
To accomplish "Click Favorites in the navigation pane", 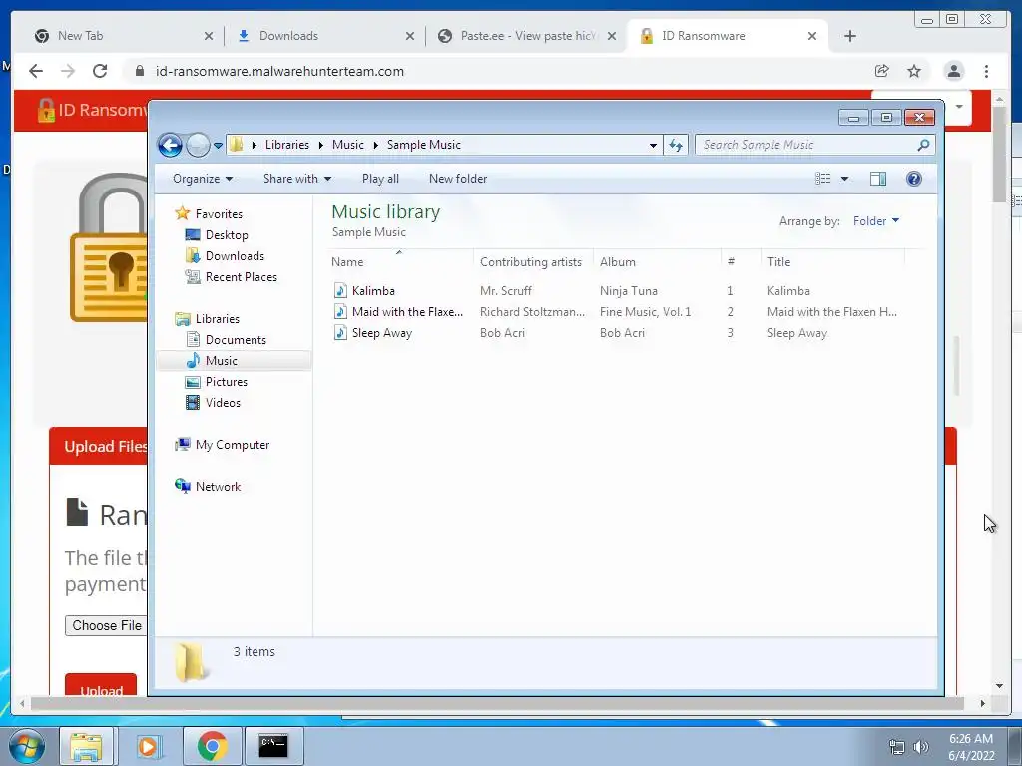I will coord(219,214).
